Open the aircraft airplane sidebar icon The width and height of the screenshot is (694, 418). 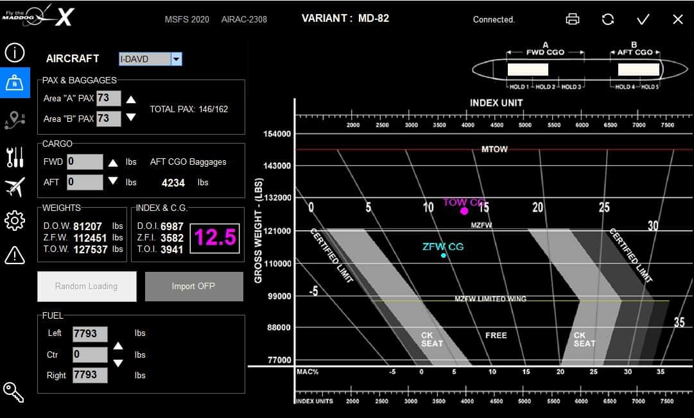pyautogui.click(x=14, y=187)
